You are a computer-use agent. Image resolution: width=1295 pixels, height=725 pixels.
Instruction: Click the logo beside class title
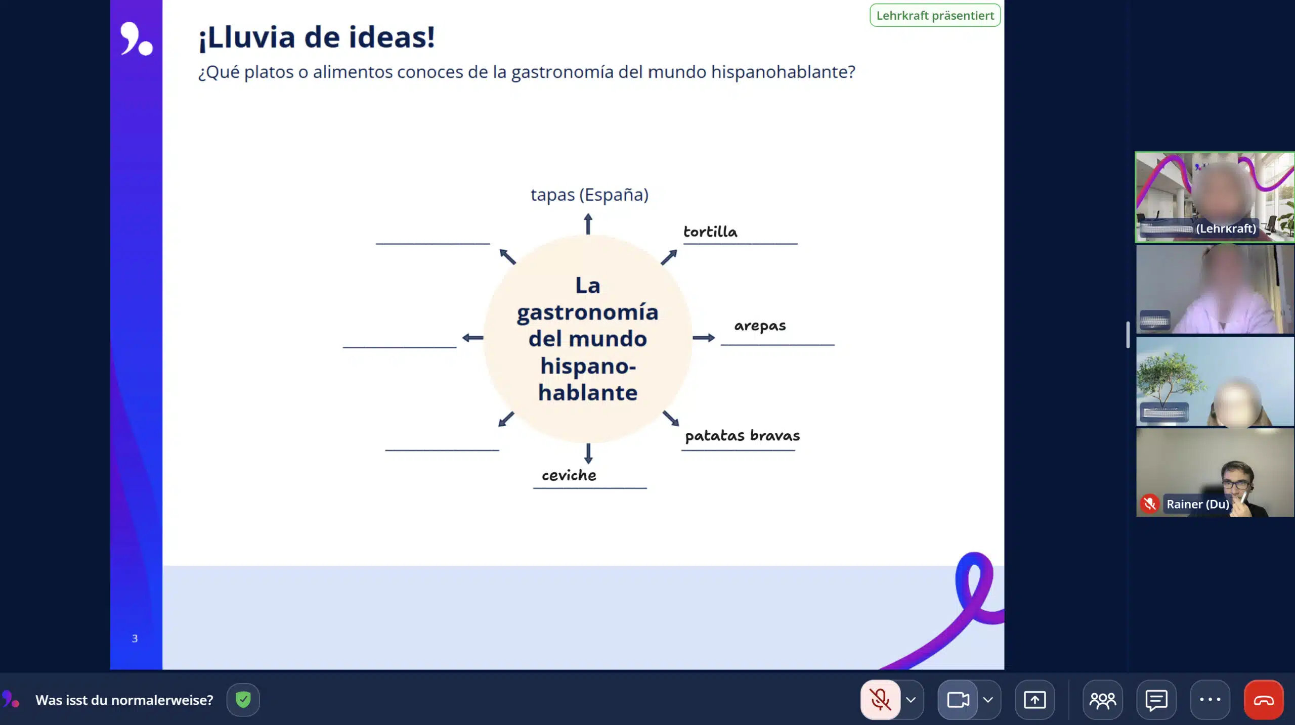10,700
